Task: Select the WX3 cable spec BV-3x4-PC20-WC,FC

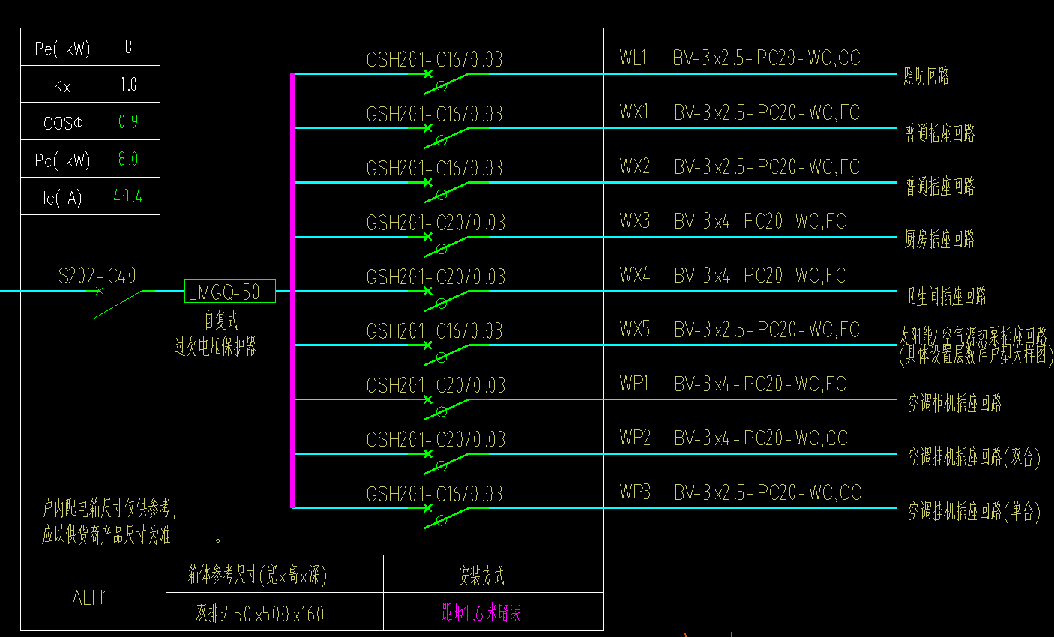Action: pos(760,221)
